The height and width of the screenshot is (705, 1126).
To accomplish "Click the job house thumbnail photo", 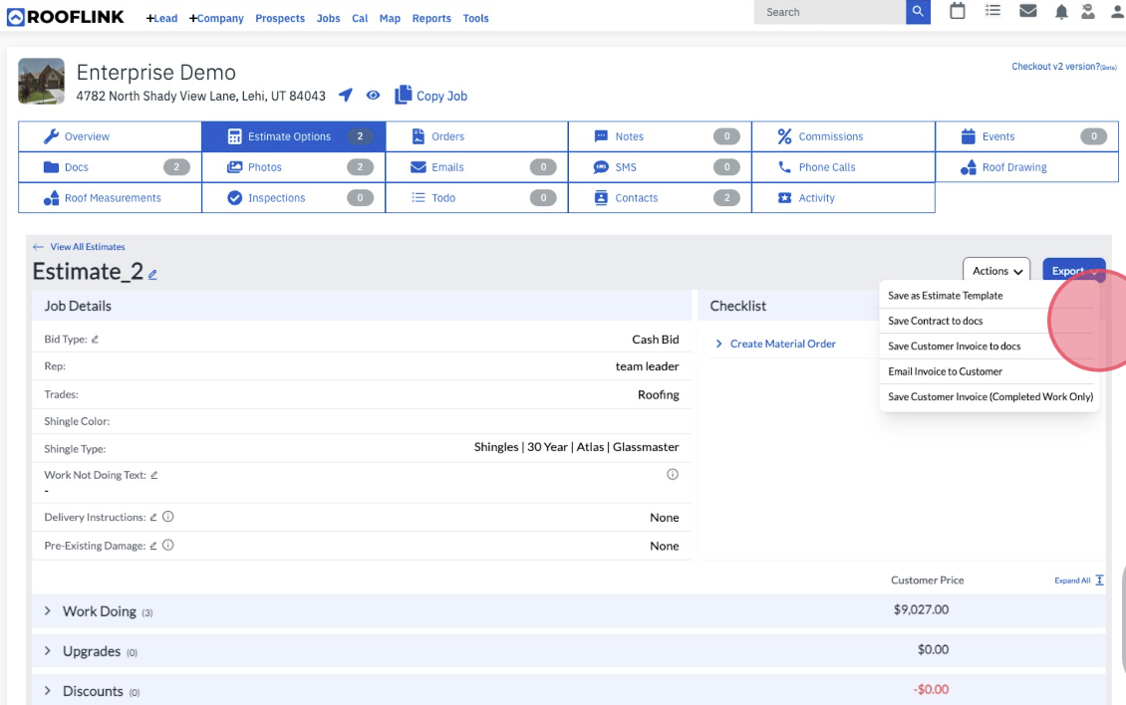I will coord(41,81).
